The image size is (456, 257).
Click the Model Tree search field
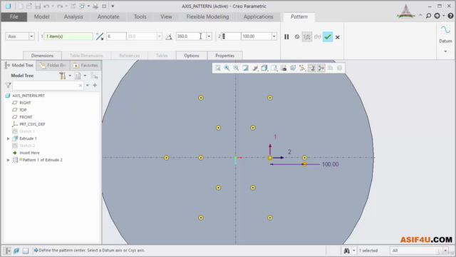pos(48,86)
